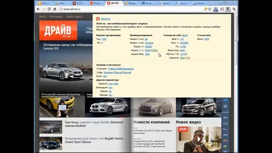Viewport: 272px width, 153px height.
Task: Click the green Solomono value 4024
Action: pos(182,58)
